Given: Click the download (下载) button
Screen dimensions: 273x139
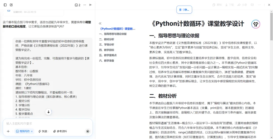Looking at the screenshot, I should pos(230,5).
